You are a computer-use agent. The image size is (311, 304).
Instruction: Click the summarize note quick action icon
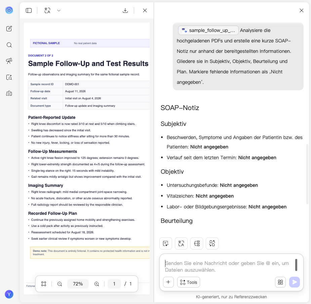pos(166,243)
